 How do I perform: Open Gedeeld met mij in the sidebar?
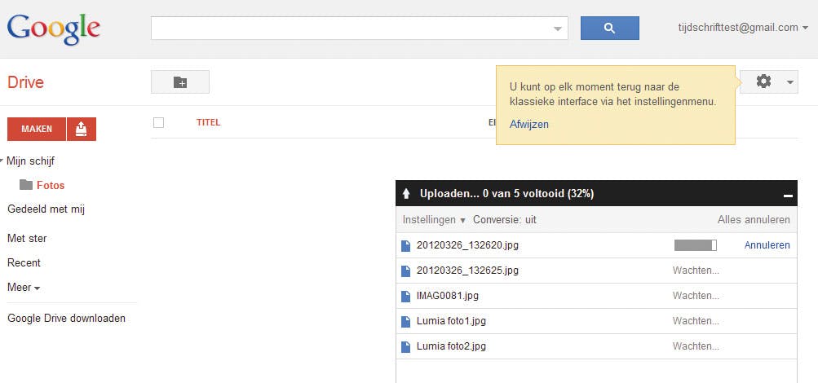tap(46, 209)
